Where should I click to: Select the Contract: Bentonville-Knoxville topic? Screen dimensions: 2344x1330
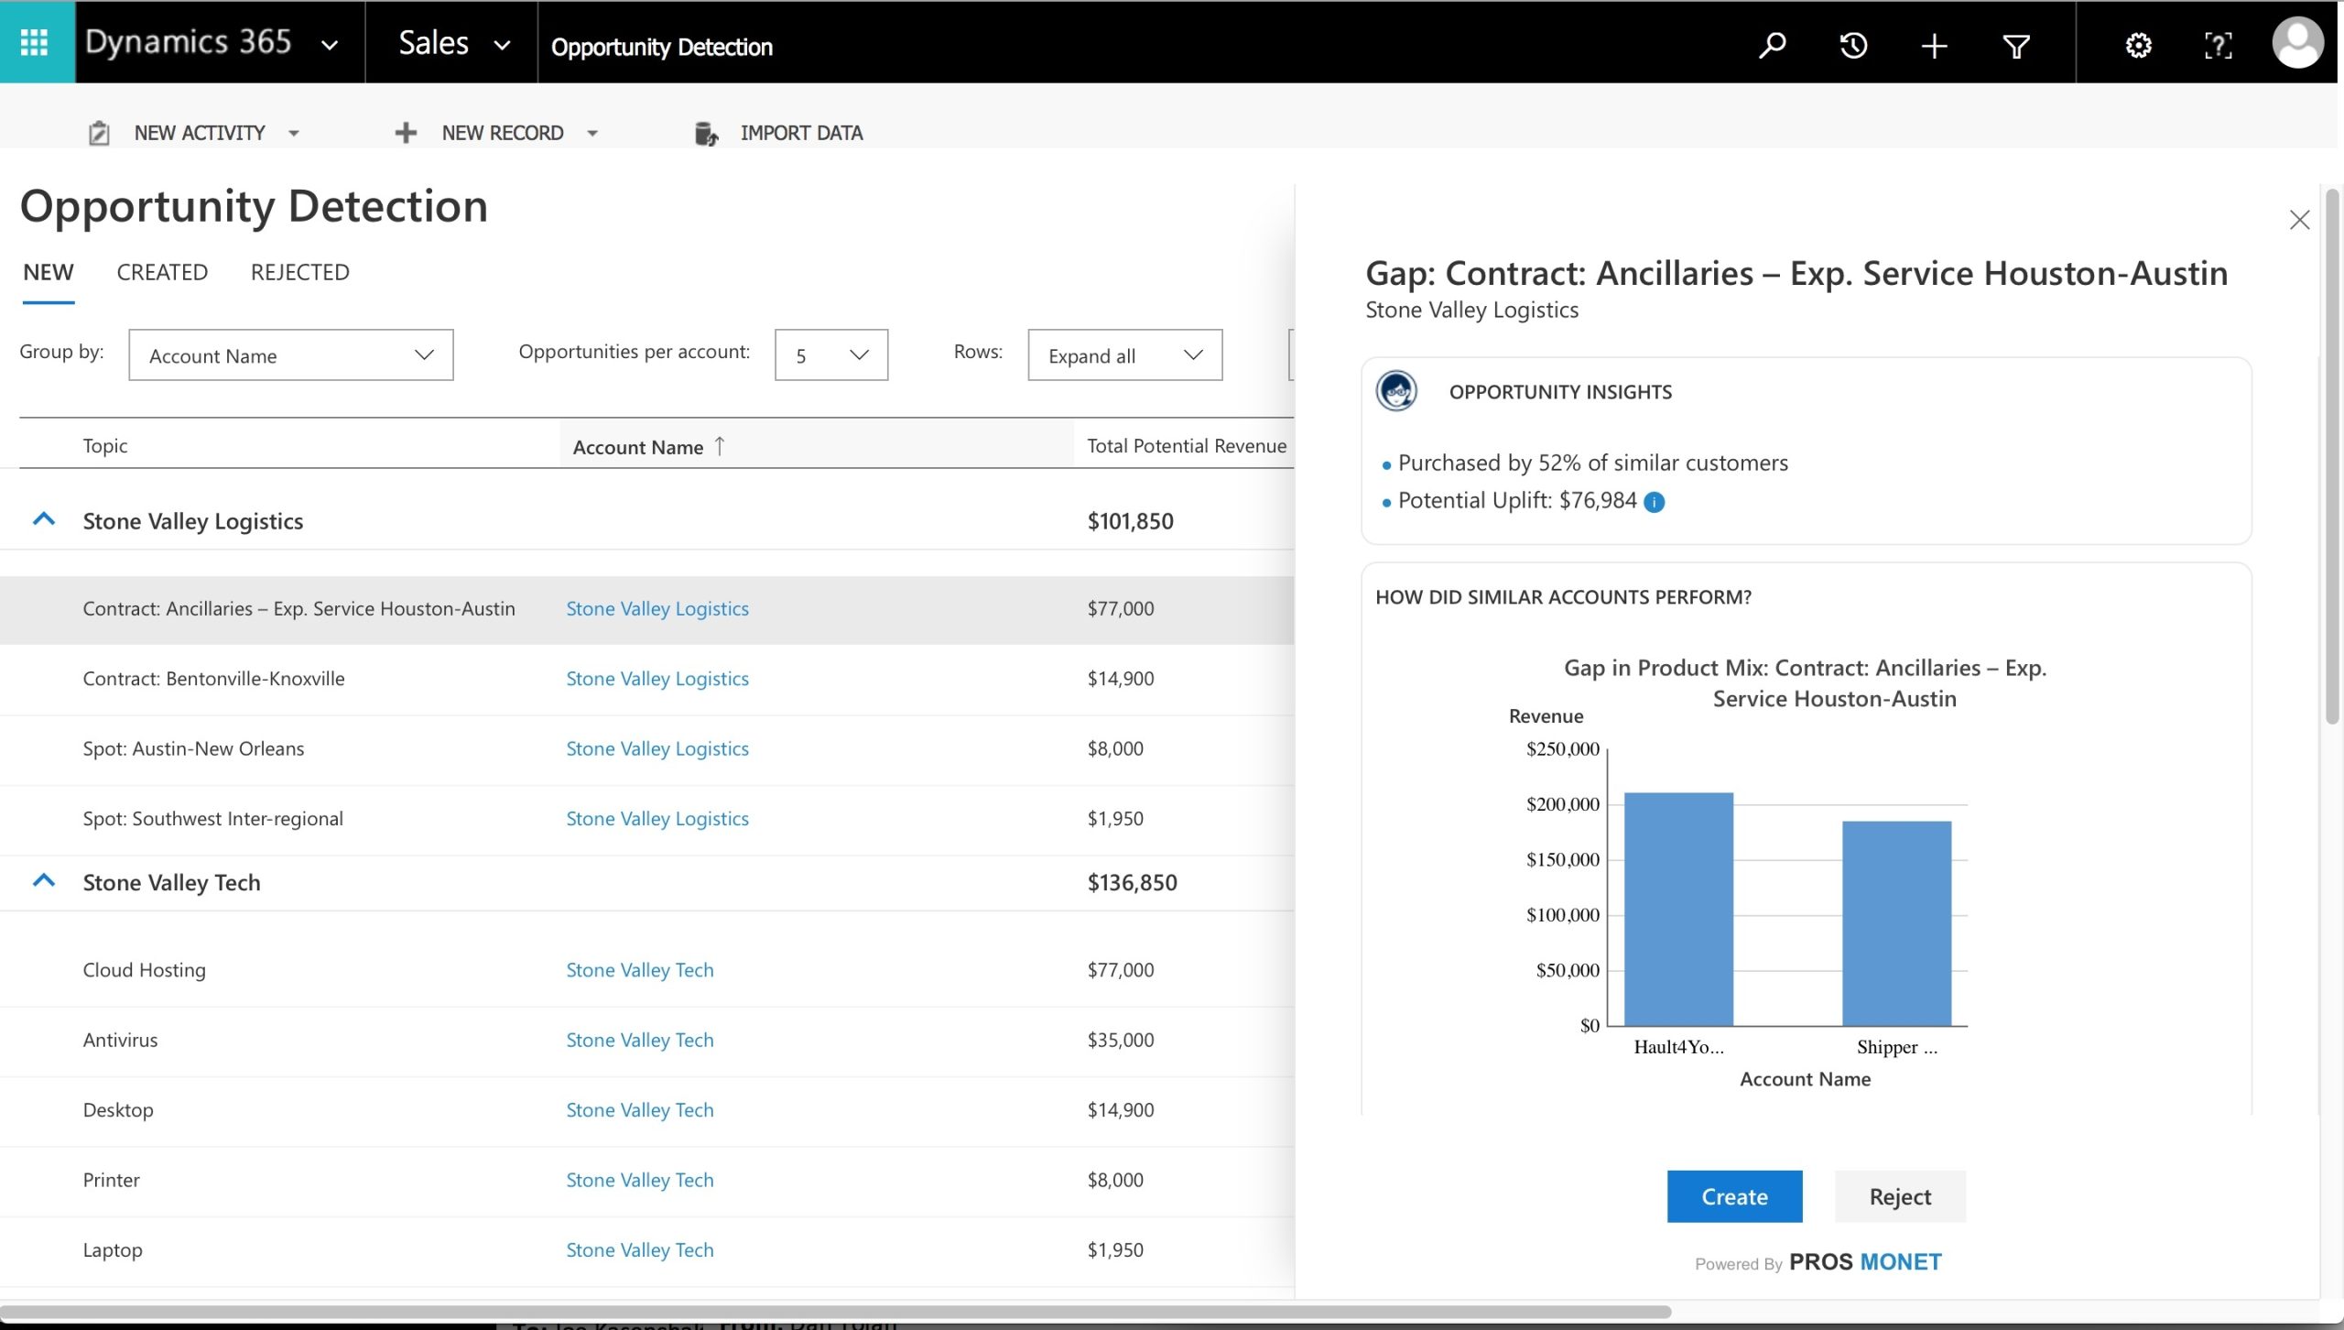213,679
